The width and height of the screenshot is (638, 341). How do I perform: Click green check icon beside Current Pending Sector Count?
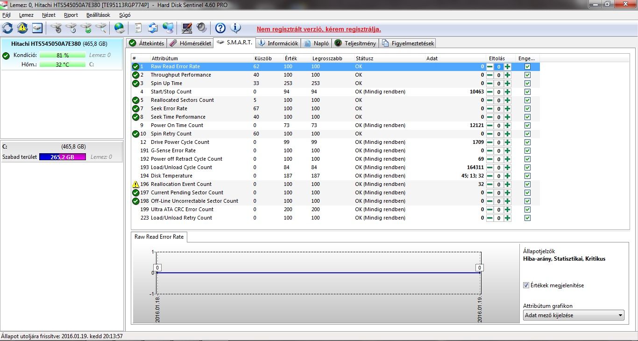tap(135, 193)
